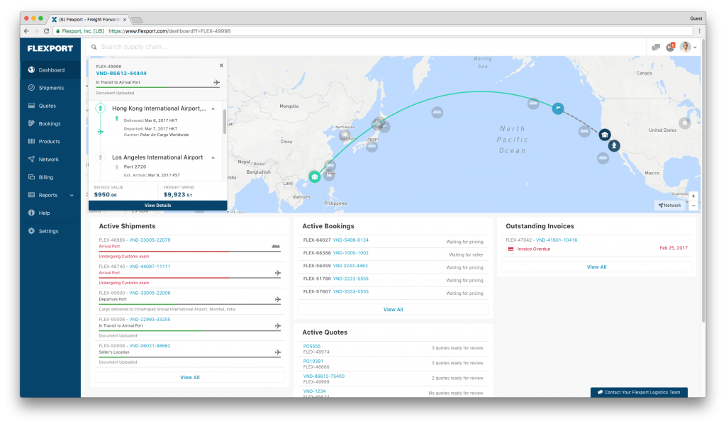Click the dark destination port pin marker
Viewport: 726px width, 426px height.
click(x=614, y=146)
